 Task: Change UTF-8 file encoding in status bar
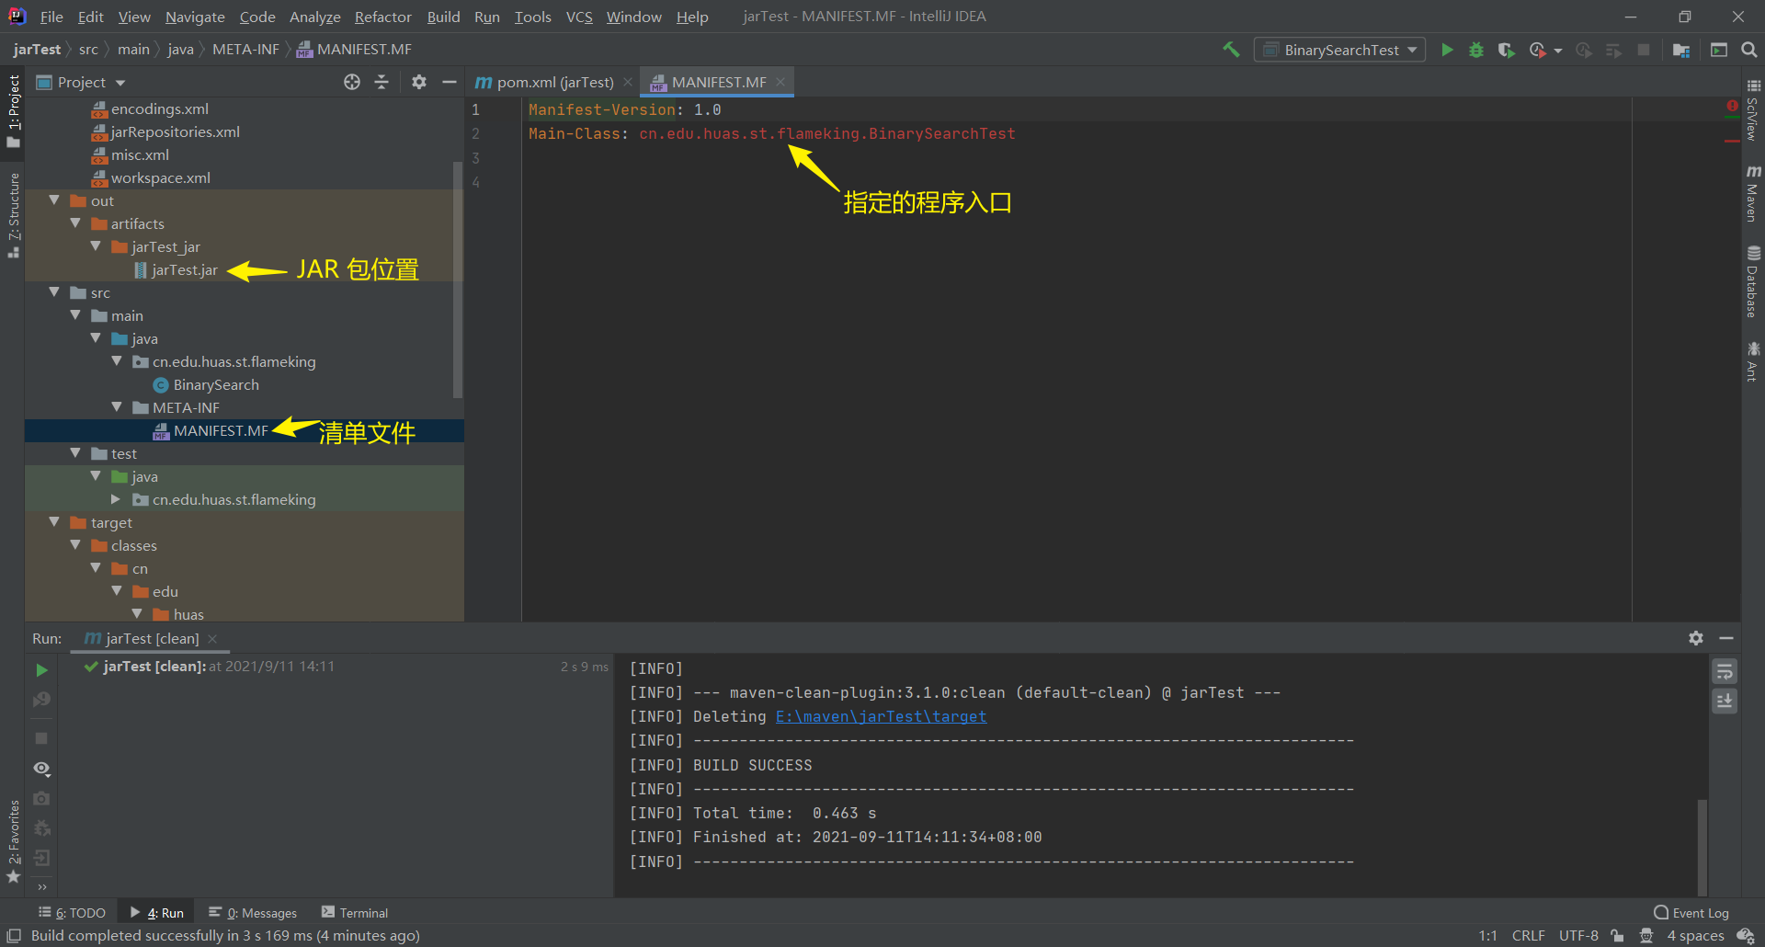point(1578,936)
